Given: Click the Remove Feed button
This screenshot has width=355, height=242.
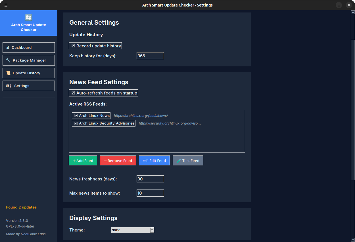Looking at the screenshot, I should coord(118,161).
